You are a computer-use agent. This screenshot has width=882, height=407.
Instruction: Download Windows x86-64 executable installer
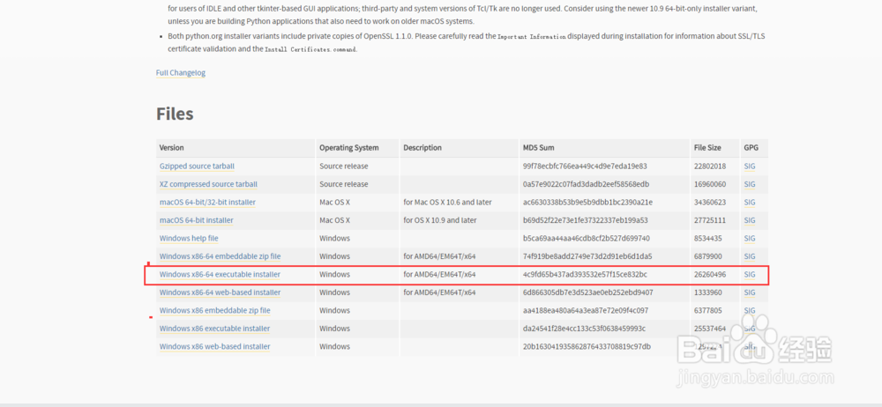click(219, 274)
